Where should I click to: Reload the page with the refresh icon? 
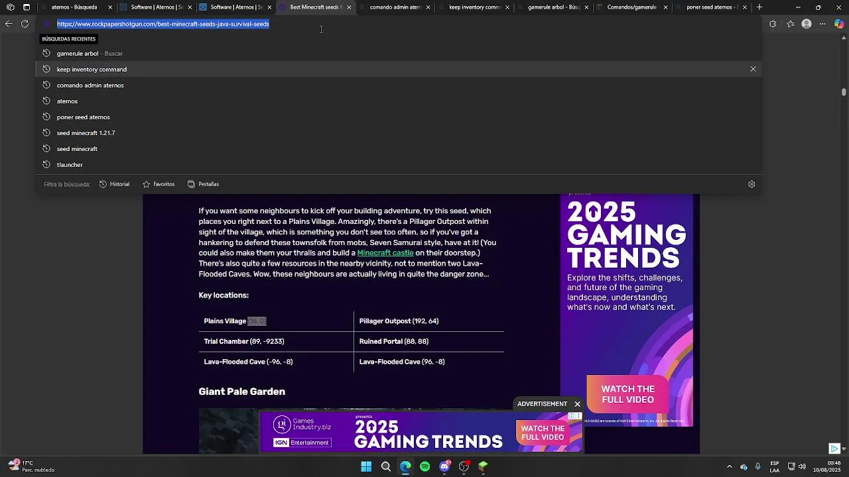pos(25,24)
